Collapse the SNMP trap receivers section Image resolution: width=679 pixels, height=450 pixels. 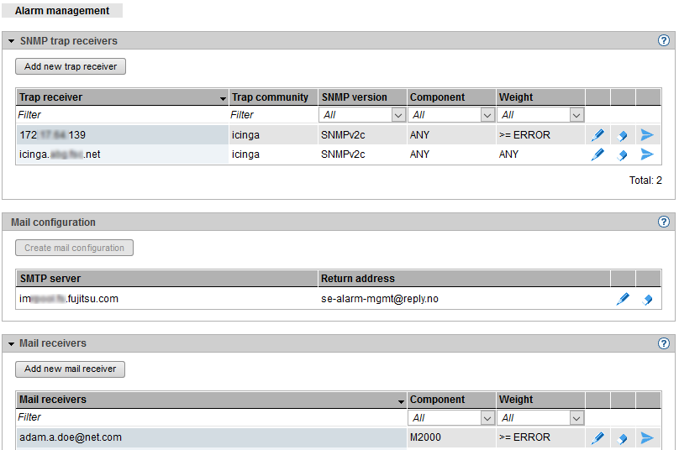pos(12,41)
